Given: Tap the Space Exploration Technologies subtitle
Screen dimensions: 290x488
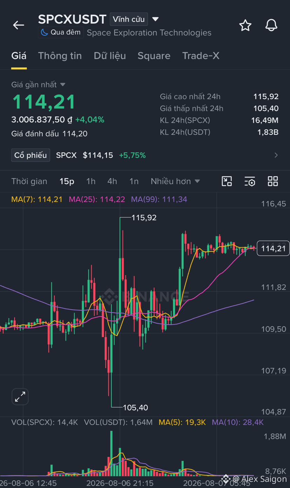Looking at the screenshot, I should point(149,33).
